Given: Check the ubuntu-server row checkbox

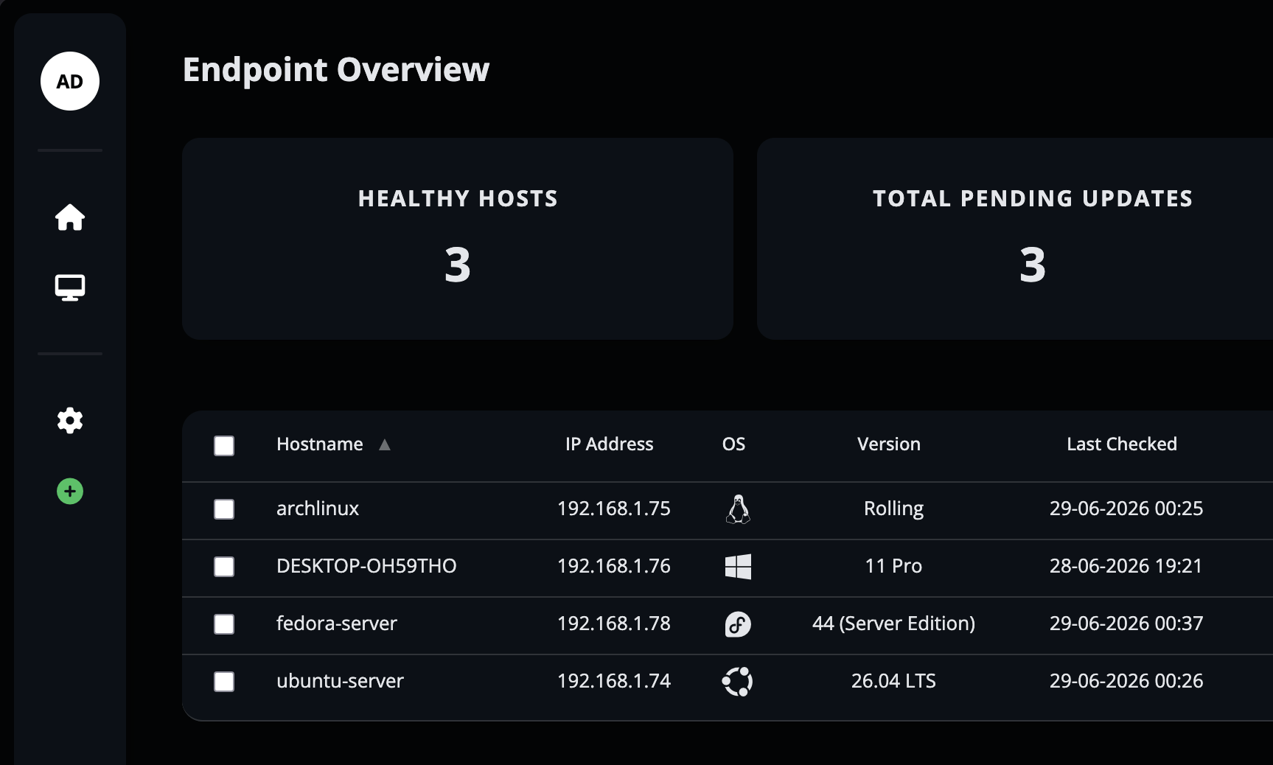Looking at the screenshot, I should pyautogui.click(x=224, y=682).
